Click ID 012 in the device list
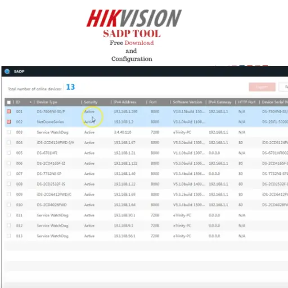Image resolution: width=288 pixels, height=288 pixels. [x=19, y=226]
